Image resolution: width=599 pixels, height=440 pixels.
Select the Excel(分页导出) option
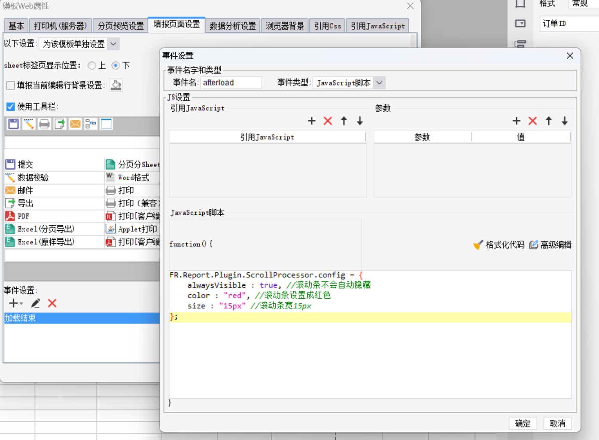click(55, 229)
